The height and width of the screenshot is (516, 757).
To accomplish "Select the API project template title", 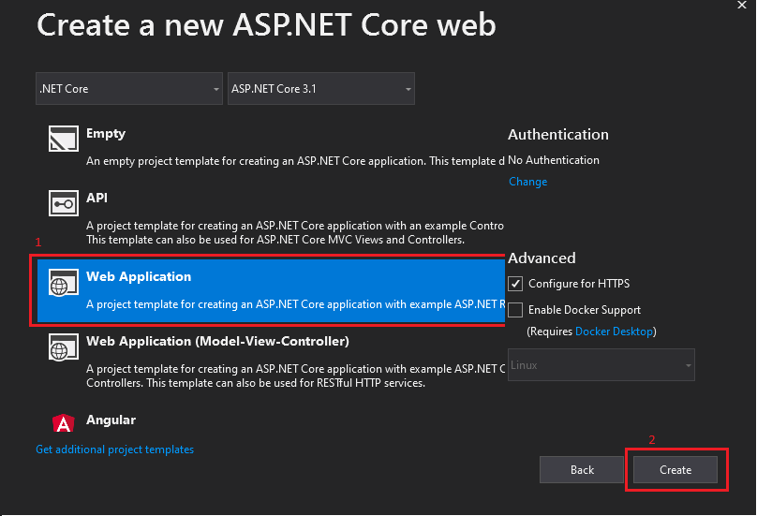I will point(96,198).
